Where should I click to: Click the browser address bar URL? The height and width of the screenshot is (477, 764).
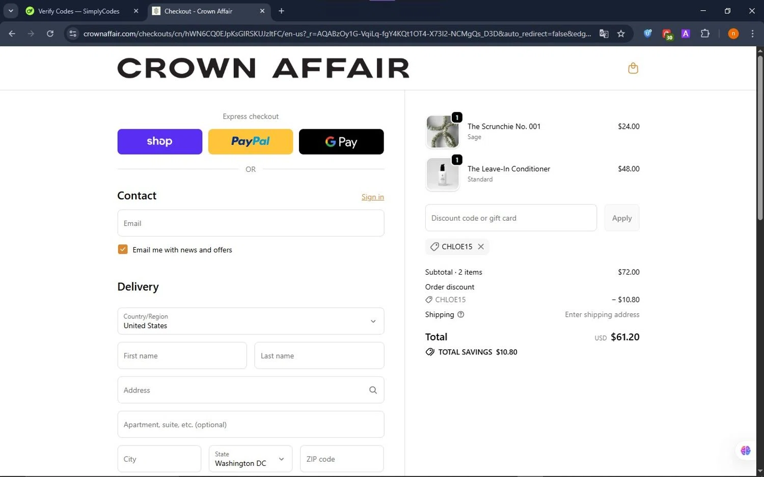pos(337,34)
